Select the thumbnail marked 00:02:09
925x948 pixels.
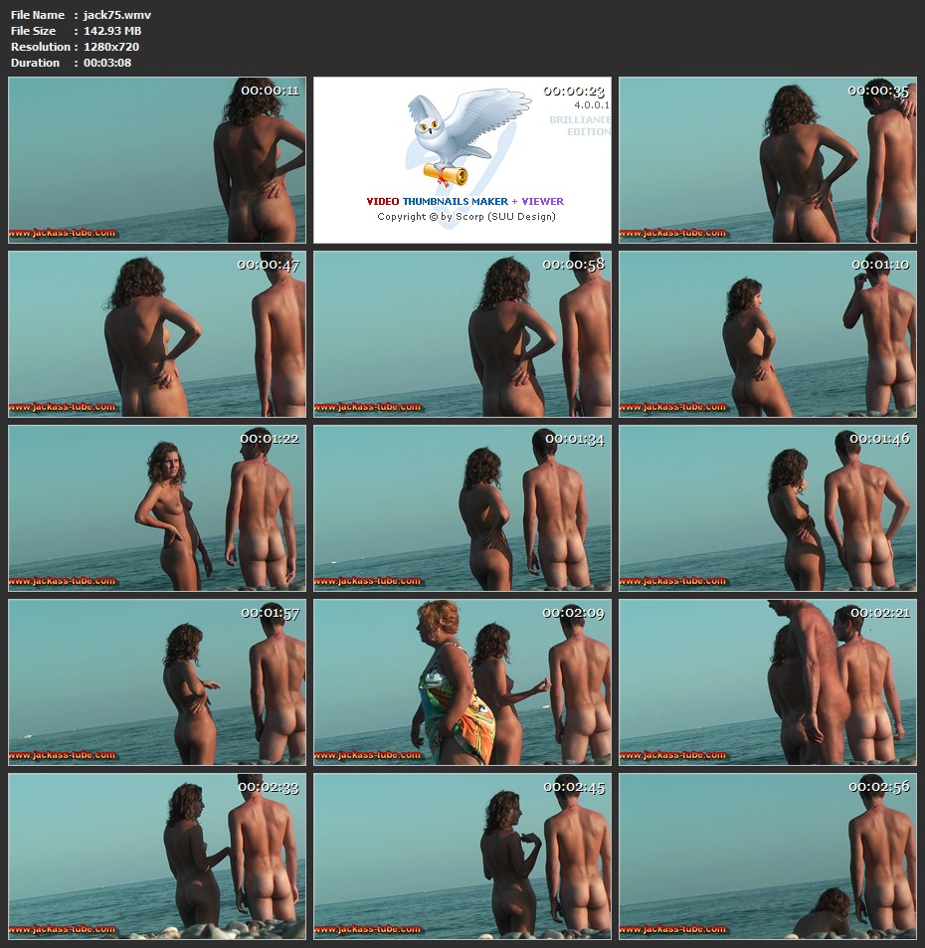click(462, 682)
